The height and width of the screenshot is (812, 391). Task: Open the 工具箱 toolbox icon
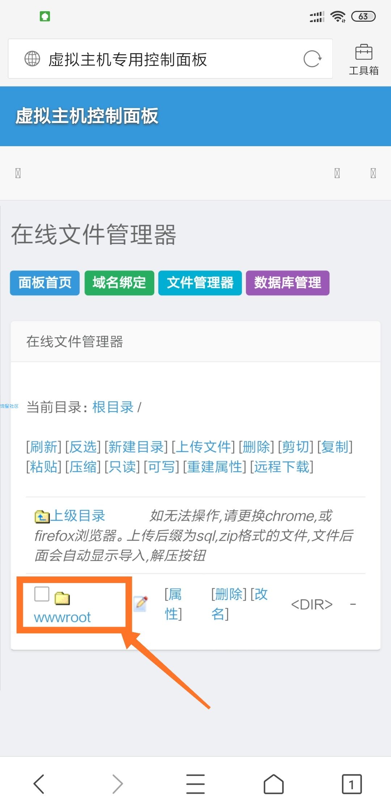coord(364,60)
